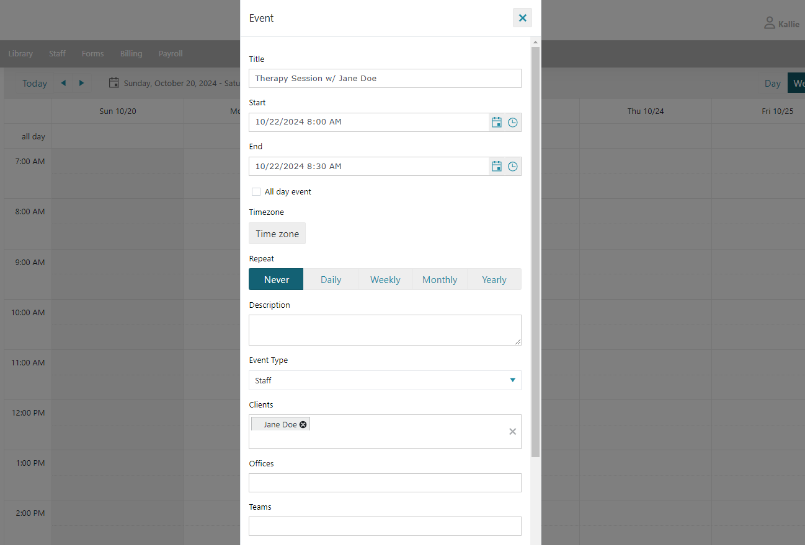Select the Fri 10/25 column header
Viewport: 805px width, 545px height.
click(778, 111)
